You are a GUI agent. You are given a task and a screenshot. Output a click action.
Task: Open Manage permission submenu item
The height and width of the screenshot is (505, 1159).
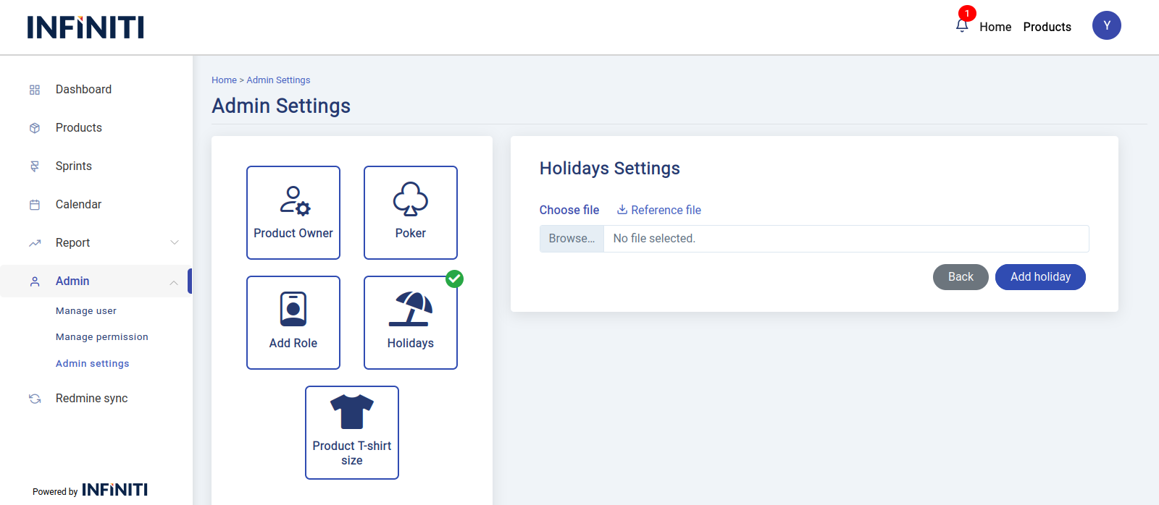pyautogui.click(x=102, y=337)
